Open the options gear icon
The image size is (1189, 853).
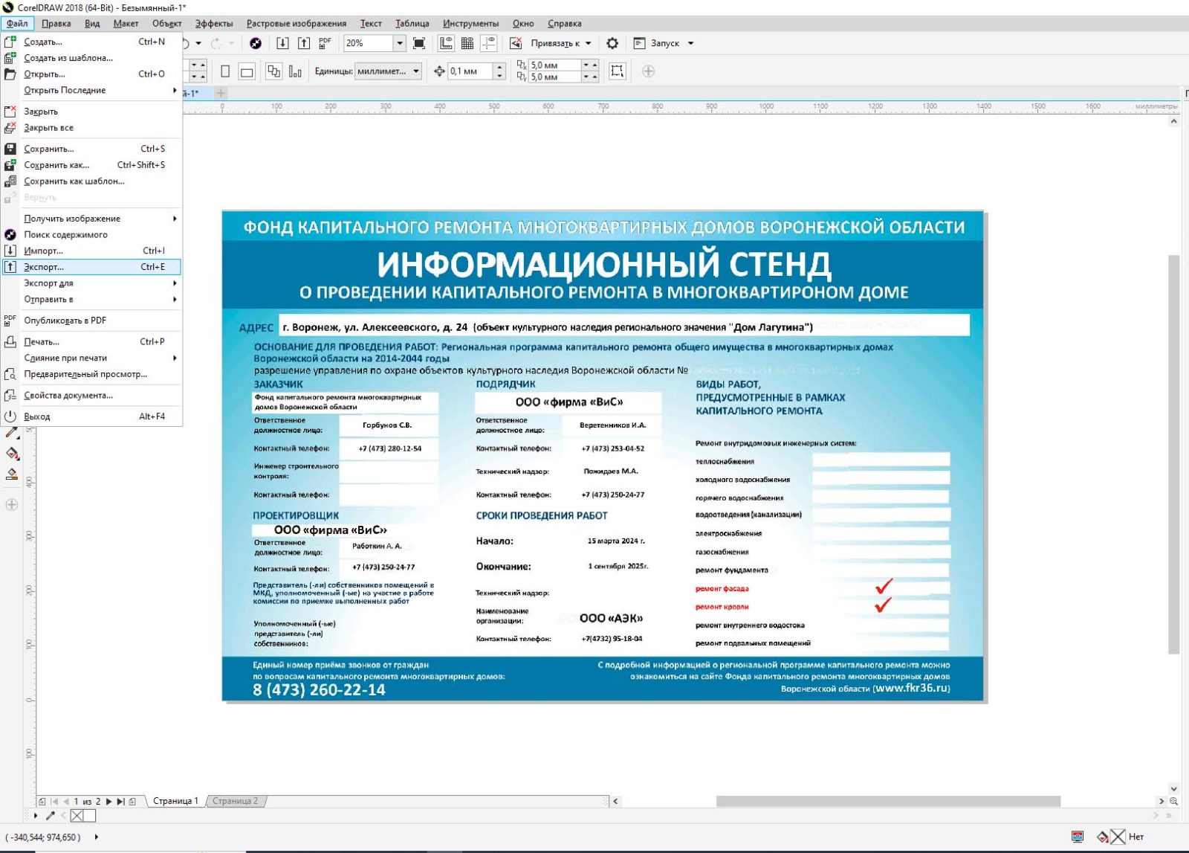click(x=612, y=43)
